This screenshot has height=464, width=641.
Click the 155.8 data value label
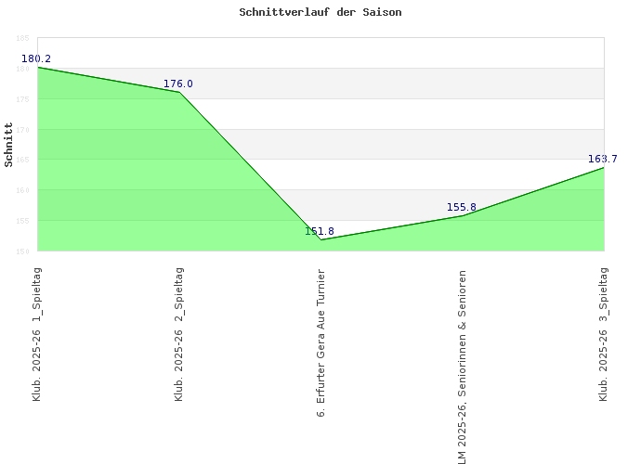click(x=462, y=207)
